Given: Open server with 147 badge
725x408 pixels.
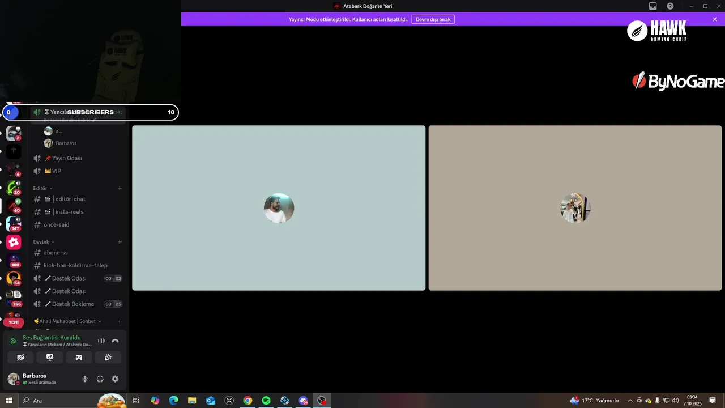Looking at the screenshot, I should coord(14,224).
